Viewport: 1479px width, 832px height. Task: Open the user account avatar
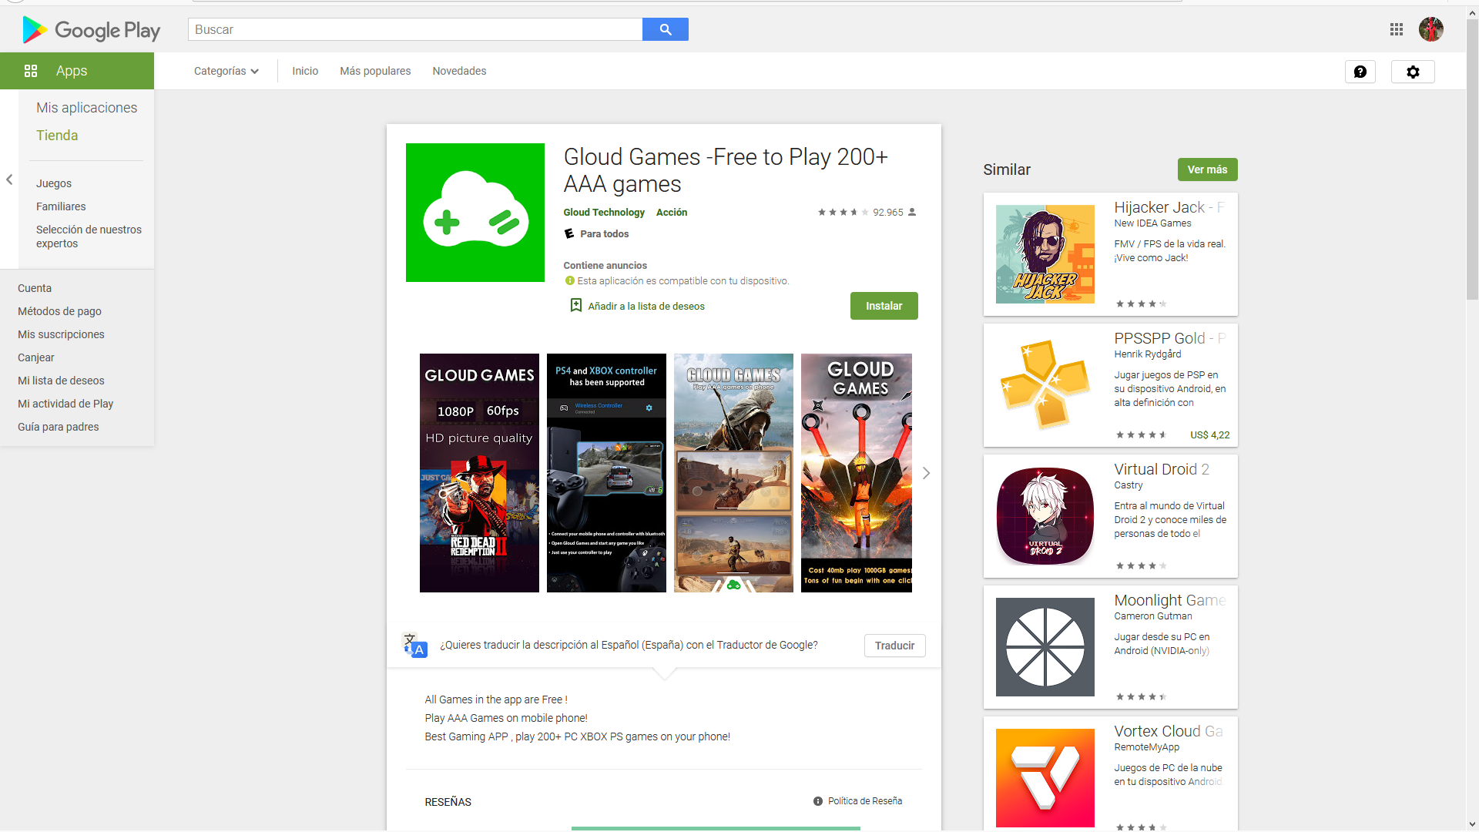(1431, 29)
